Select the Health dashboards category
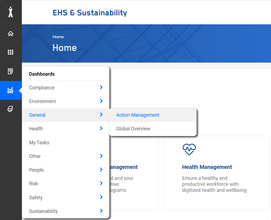Viewport: 271px width, 220px height. pos(36,129)
